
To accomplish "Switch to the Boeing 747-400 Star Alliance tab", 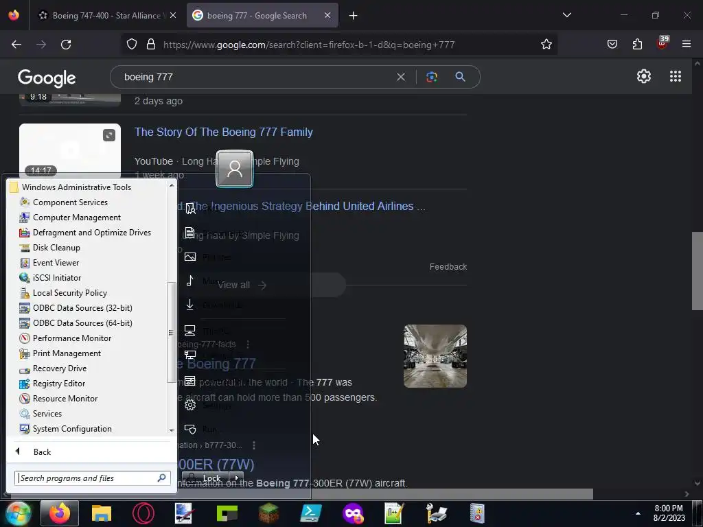I will point(108,15).
